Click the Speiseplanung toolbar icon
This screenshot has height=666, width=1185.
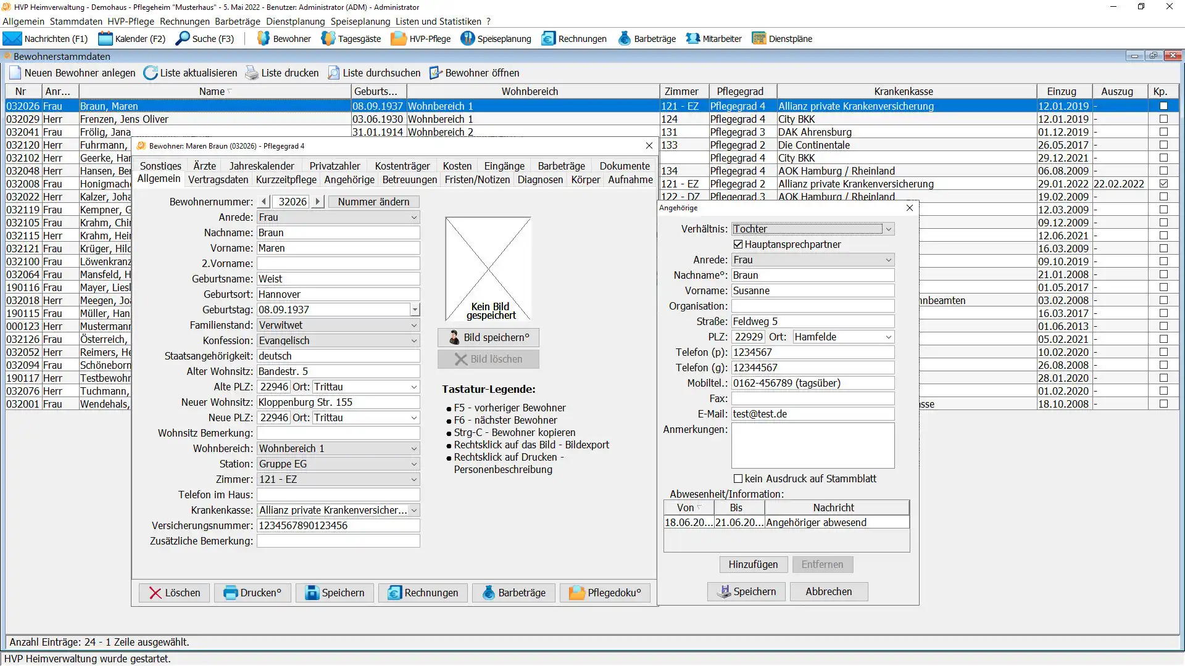(x=468, y=39)
